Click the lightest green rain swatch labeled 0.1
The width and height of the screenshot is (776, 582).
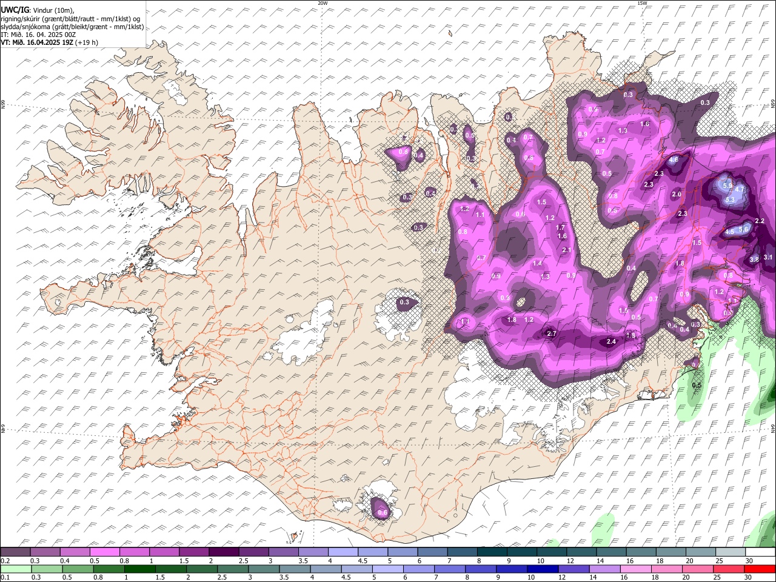click(x=16, y=569)
